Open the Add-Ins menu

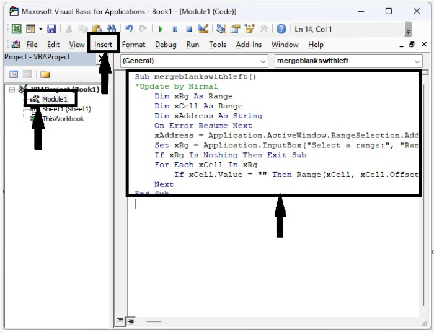[x=249, y=45]
